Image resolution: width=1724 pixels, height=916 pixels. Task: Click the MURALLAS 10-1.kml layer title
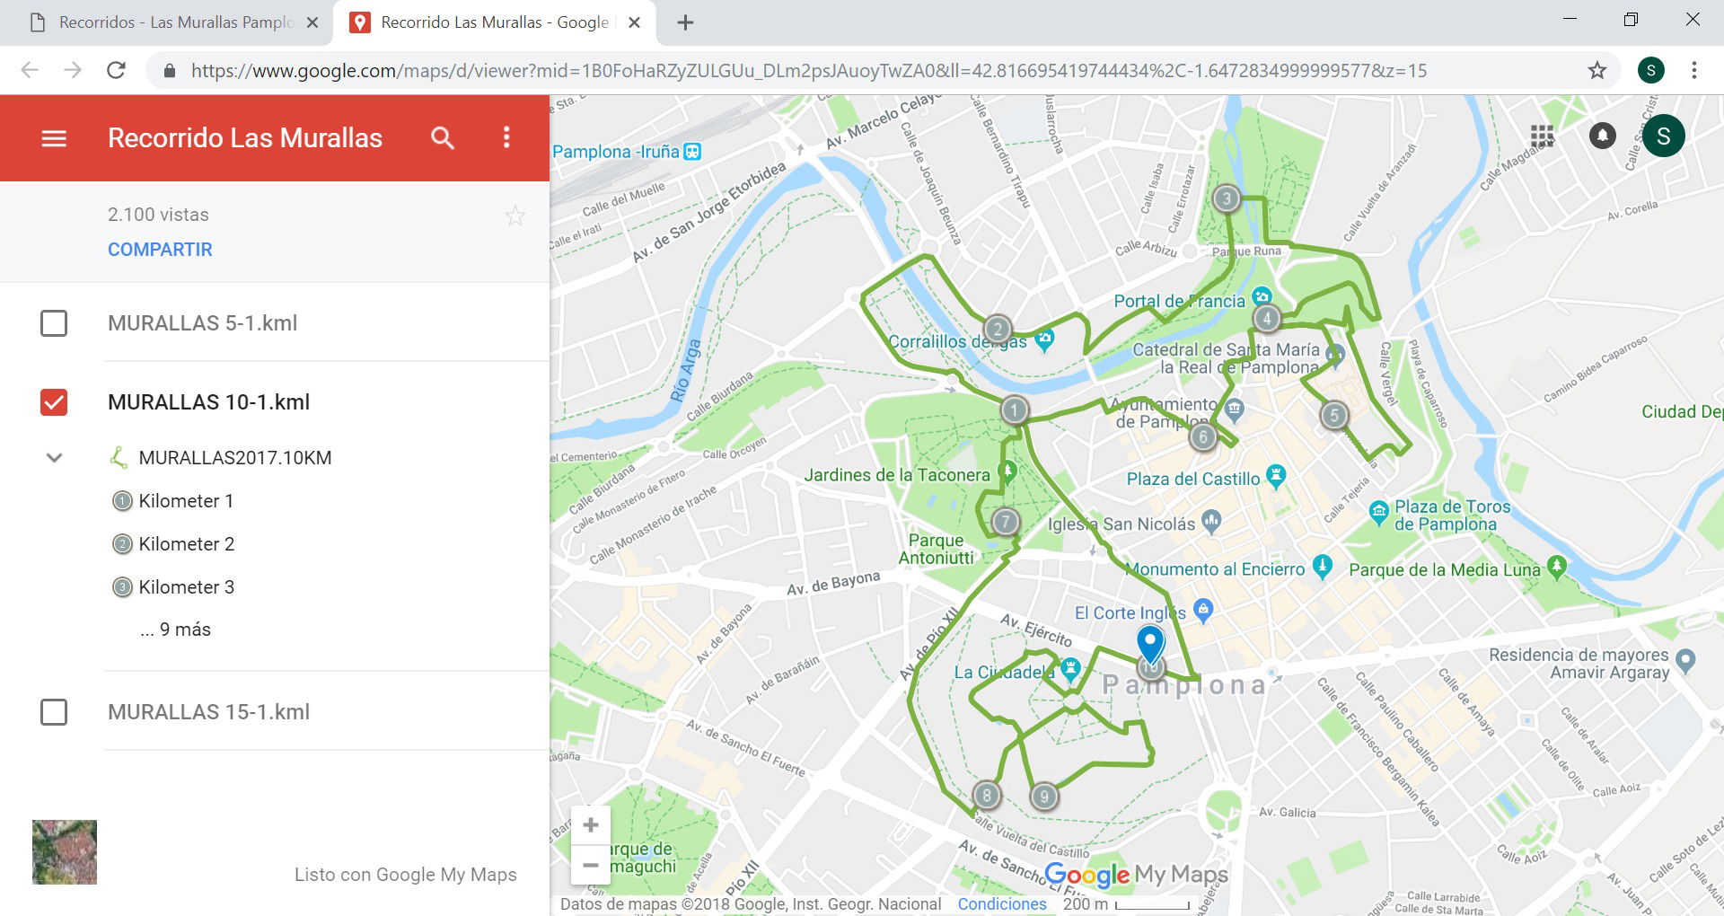coord(208,402)
